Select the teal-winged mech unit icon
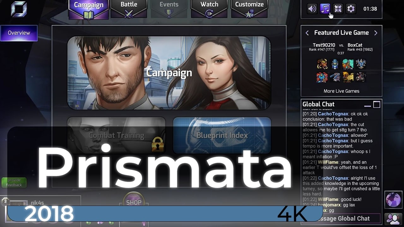404x227 pixels. click(348, 64)
